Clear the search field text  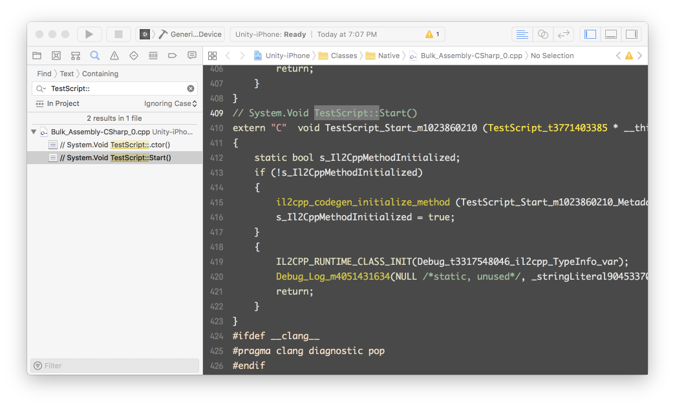click(x=191, y=89)
